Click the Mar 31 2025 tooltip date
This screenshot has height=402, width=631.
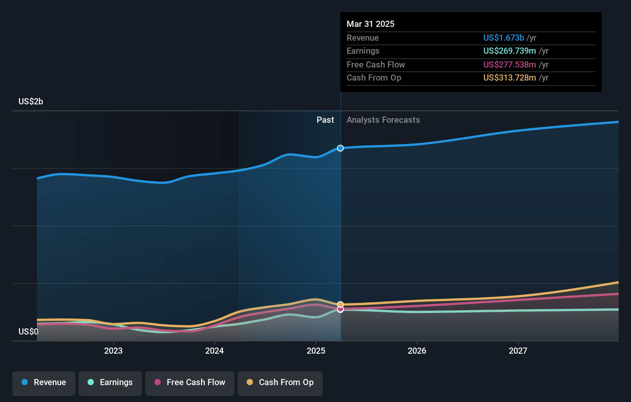click(x=370, y=24)
